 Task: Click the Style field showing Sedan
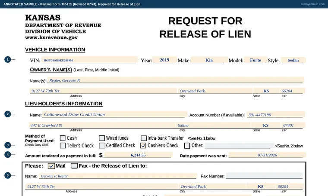293,60
